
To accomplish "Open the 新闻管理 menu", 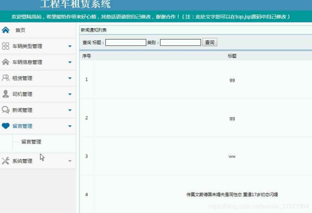I will point(22,110).
